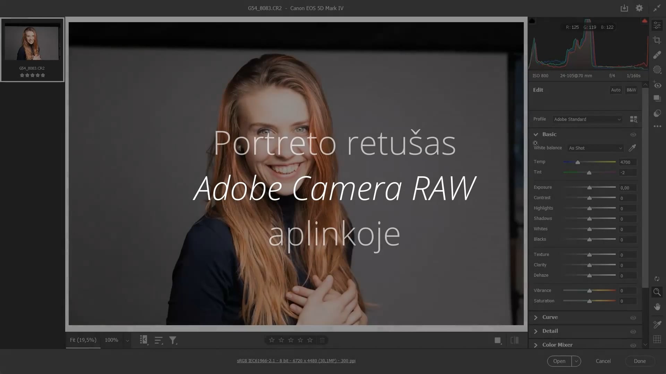This screenshot has width=666, height=374.
Task: Select Fit (19,5%) zoom option
Action: pos(83,340)
